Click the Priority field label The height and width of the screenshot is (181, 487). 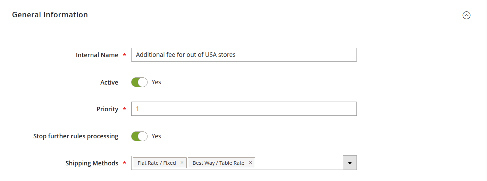(x=107, y=109)
